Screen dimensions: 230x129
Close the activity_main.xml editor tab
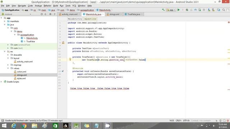click(x=79, y=14)
